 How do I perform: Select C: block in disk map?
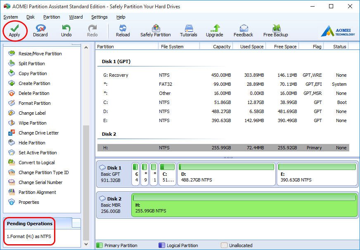coord(167,174)
